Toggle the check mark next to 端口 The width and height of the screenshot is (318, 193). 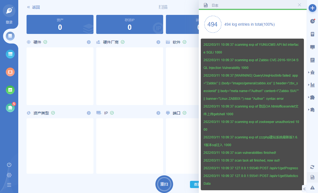click(184, 113)
